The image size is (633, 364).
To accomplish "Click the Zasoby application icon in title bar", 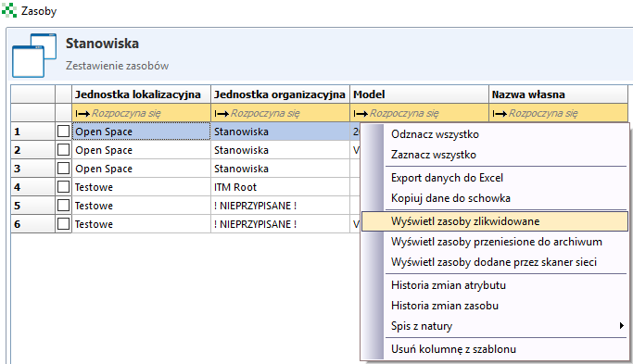I will [x=9, y=10].
